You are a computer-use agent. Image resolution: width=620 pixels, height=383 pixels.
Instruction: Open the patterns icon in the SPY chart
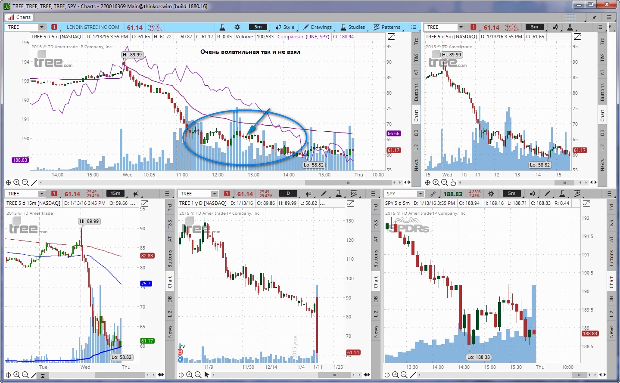577,194
